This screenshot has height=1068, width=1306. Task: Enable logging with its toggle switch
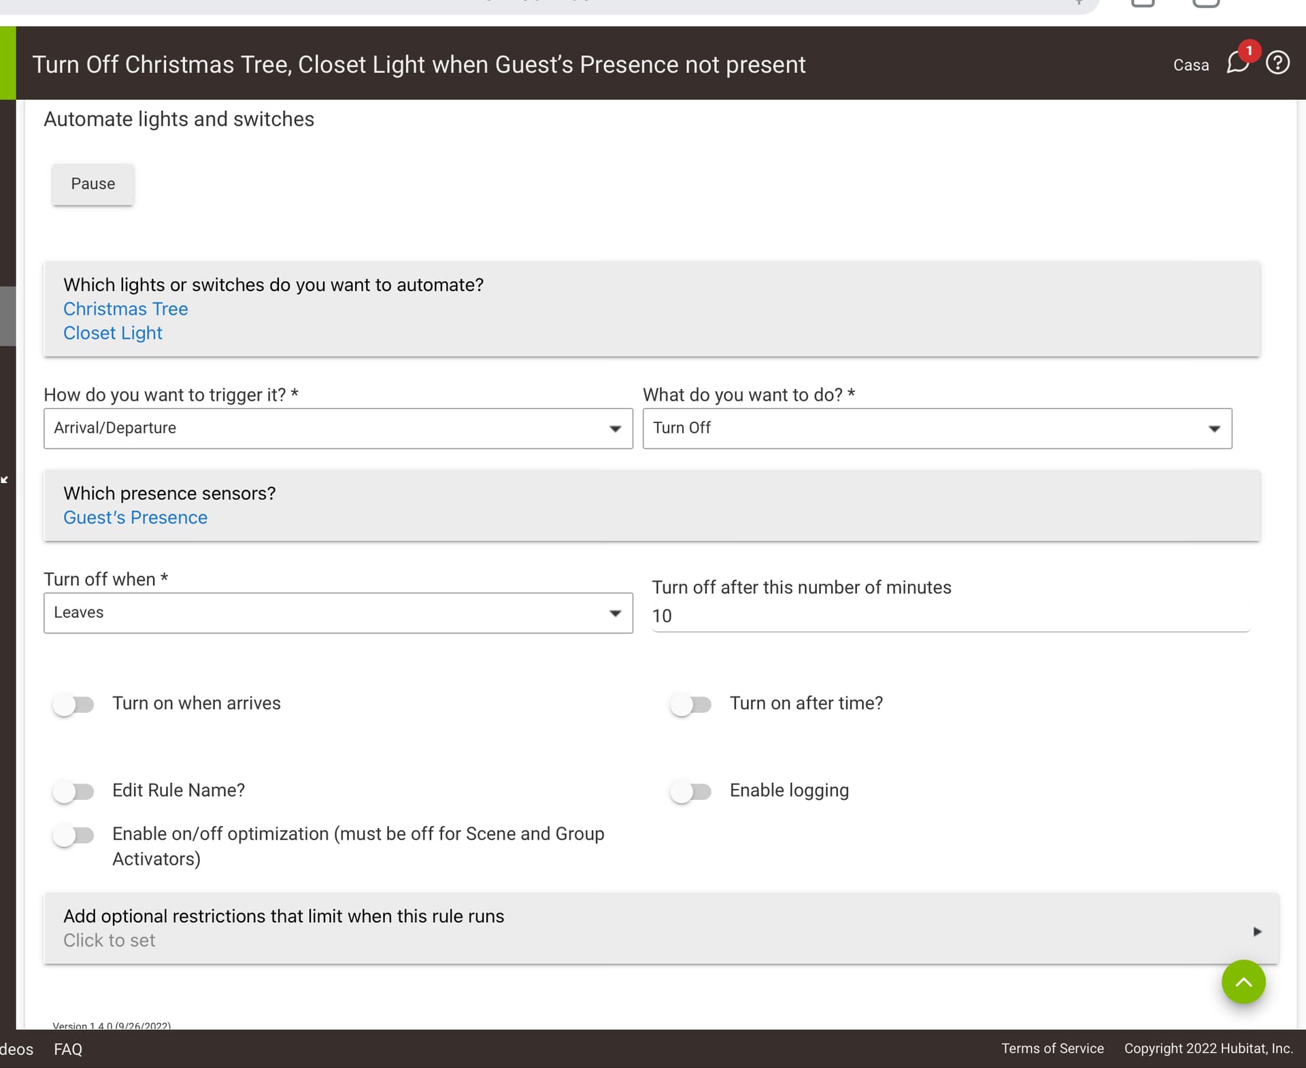692,791
